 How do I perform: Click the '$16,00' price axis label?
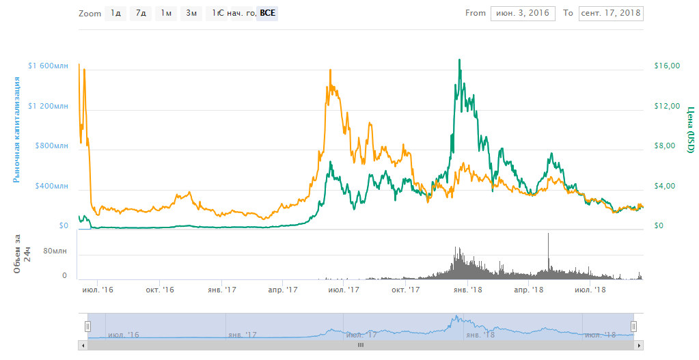667,66
